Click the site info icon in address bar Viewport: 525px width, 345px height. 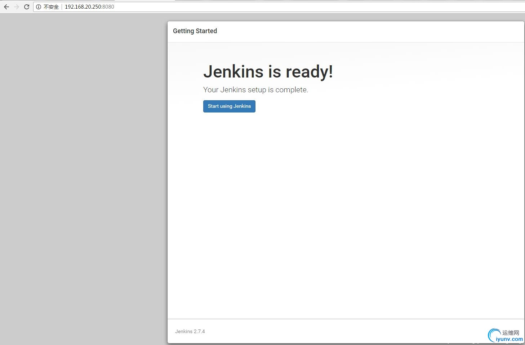39,7
